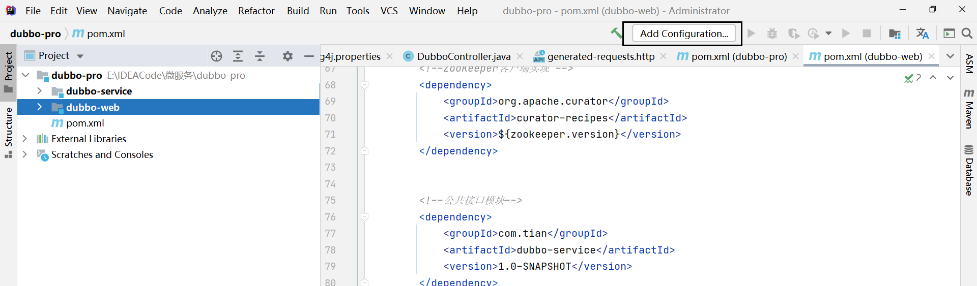Click the inspections checkmark widget
This screenshot has height=286, width=977.
pos(913,78)
